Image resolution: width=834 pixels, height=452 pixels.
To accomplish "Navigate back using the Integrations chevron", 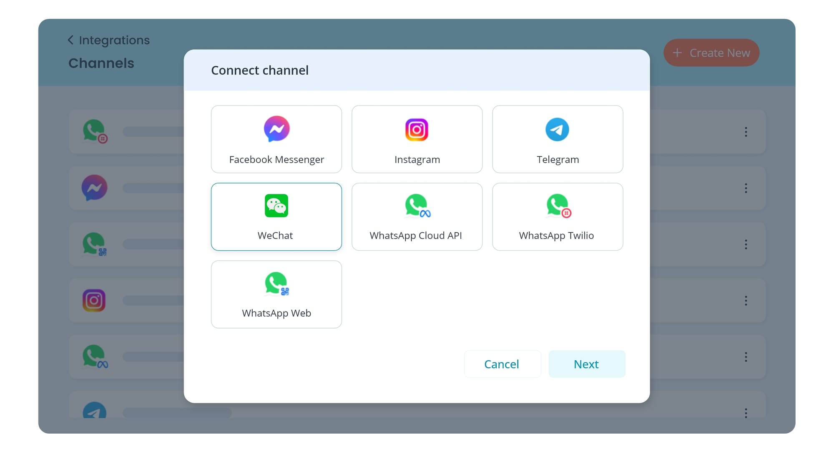I will 70,40.
